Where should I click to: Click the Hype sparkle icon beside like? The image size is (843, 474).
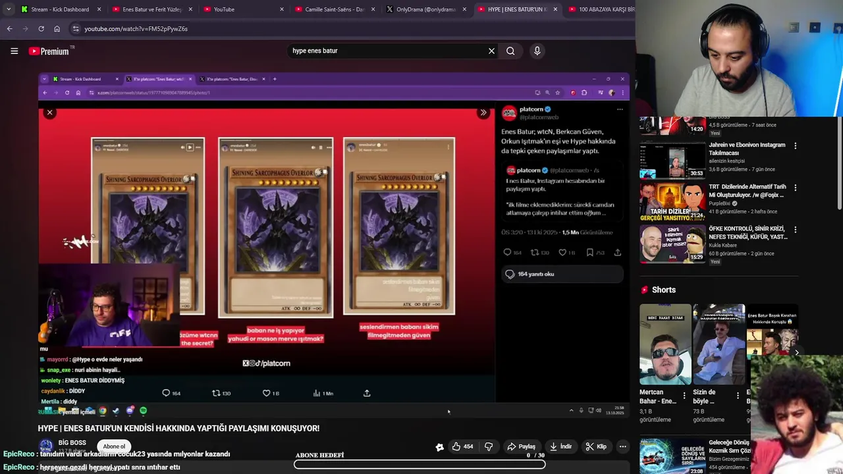(439, 447)
